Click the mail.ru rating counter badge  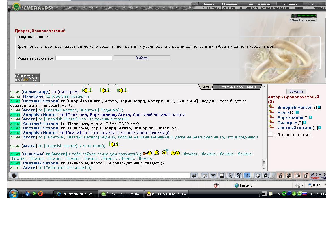pyautogui.click(x=27, y=78)
